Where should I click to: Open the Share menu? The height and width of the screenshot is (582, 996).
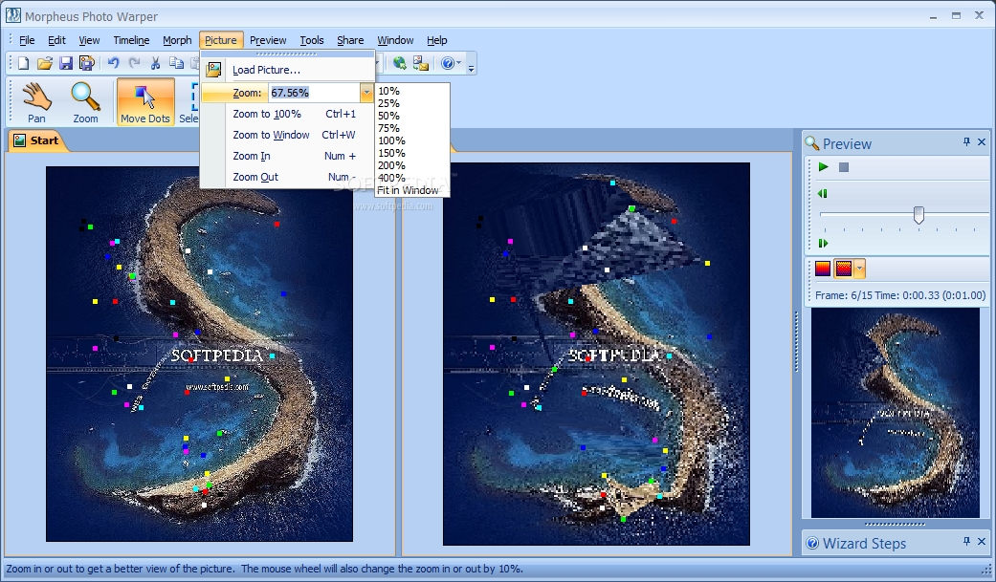(350, 40)
